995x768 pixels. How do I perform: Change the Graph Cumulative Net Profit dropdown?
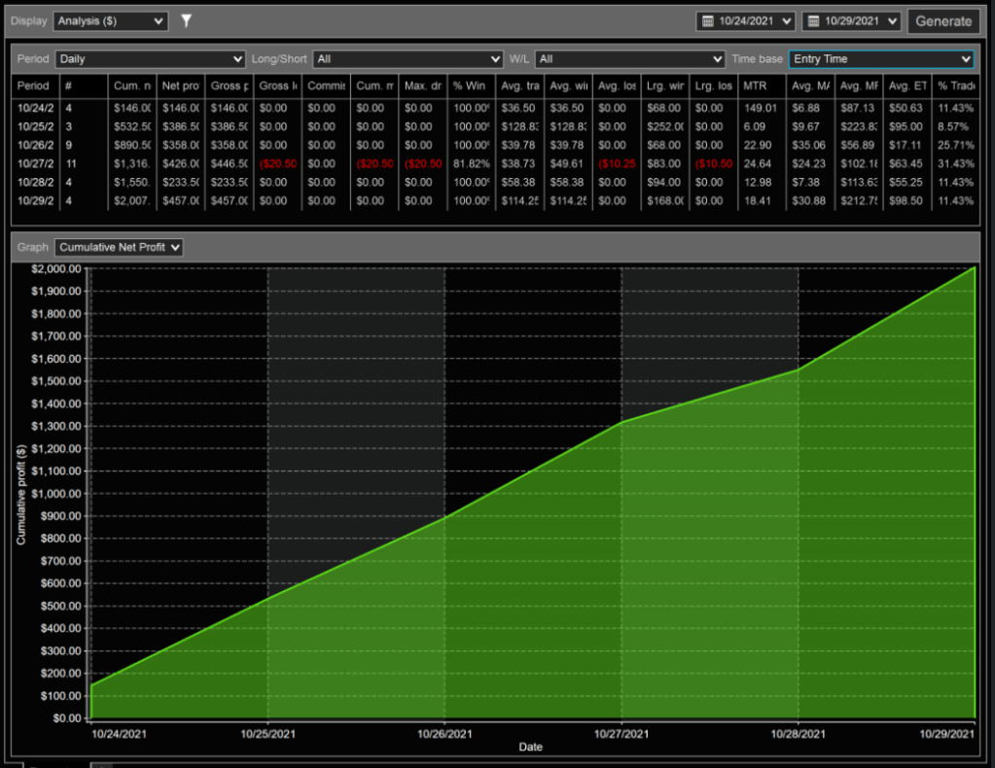point(119,248)
